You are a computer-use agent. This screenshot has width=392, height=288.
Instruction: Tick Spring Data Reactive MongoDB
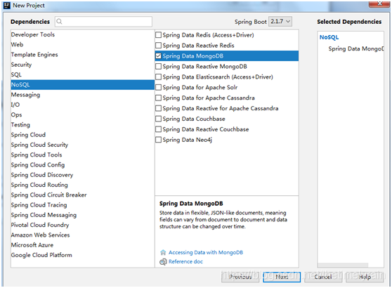click(158, 67)
